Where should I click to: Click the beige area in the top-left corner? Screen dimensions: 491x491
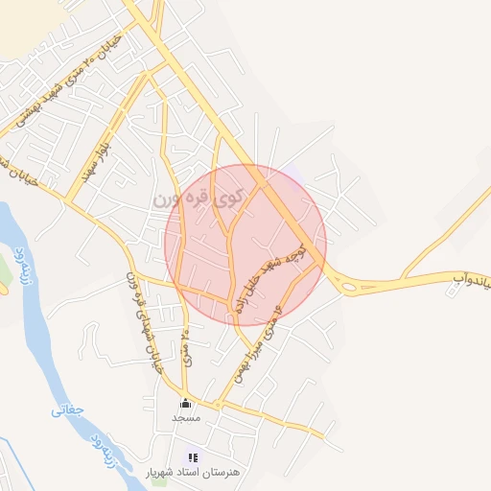tap(31, 24)
